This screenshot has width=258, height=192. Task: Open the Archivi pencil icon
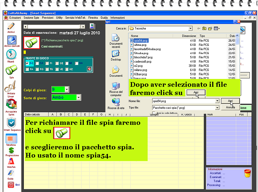coord(11,26)
